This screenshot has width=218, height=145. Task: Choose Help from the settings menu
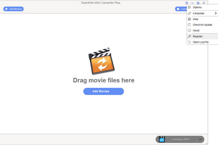click(x=202, y=19)
